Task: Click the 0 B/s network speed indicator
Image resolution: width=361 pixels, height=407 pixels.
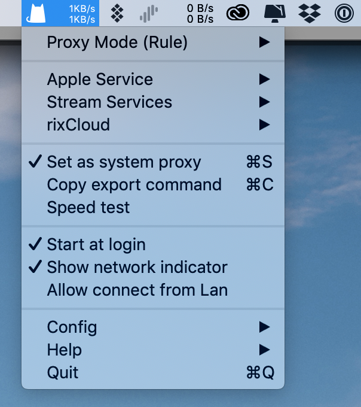Action: coord(200,13)
